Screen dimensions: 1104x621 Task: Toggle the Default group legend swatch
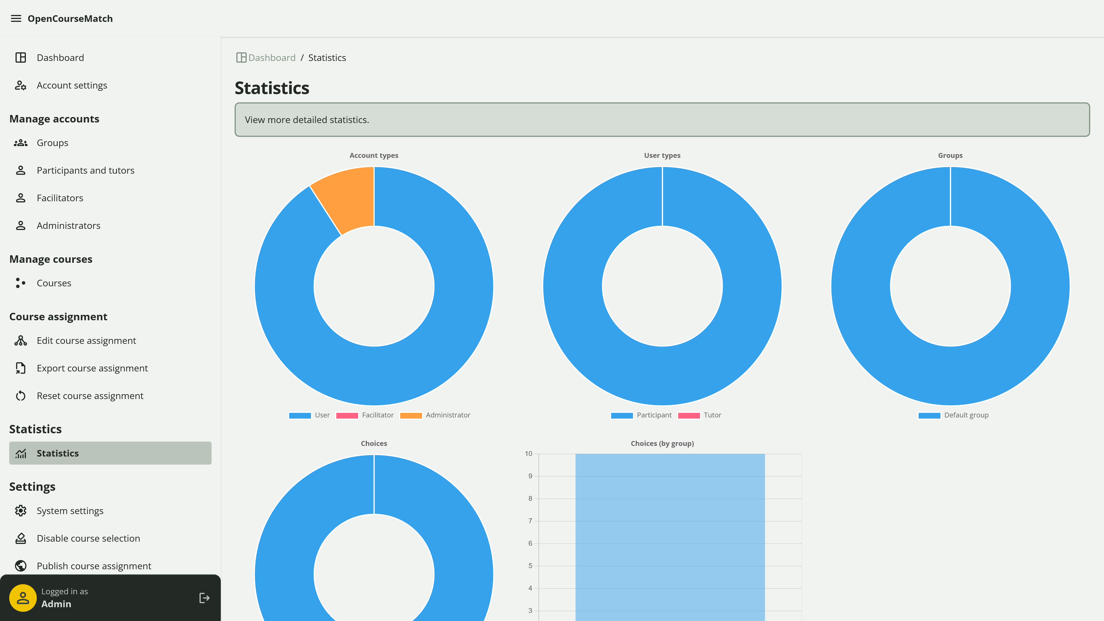coord(929,415)
